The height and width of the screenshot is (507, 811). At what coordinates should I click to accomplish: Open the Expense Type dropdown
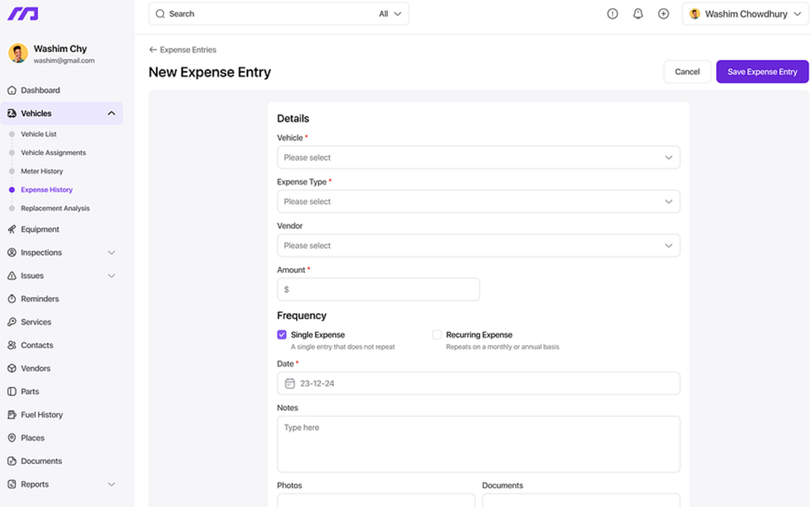coord(478,201)
